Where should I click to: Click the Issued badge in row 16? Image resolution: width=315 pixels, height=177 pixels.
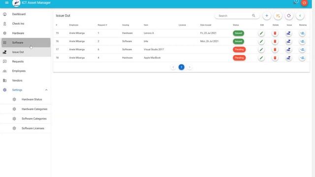pyautogui.click(x=238, y=41)
